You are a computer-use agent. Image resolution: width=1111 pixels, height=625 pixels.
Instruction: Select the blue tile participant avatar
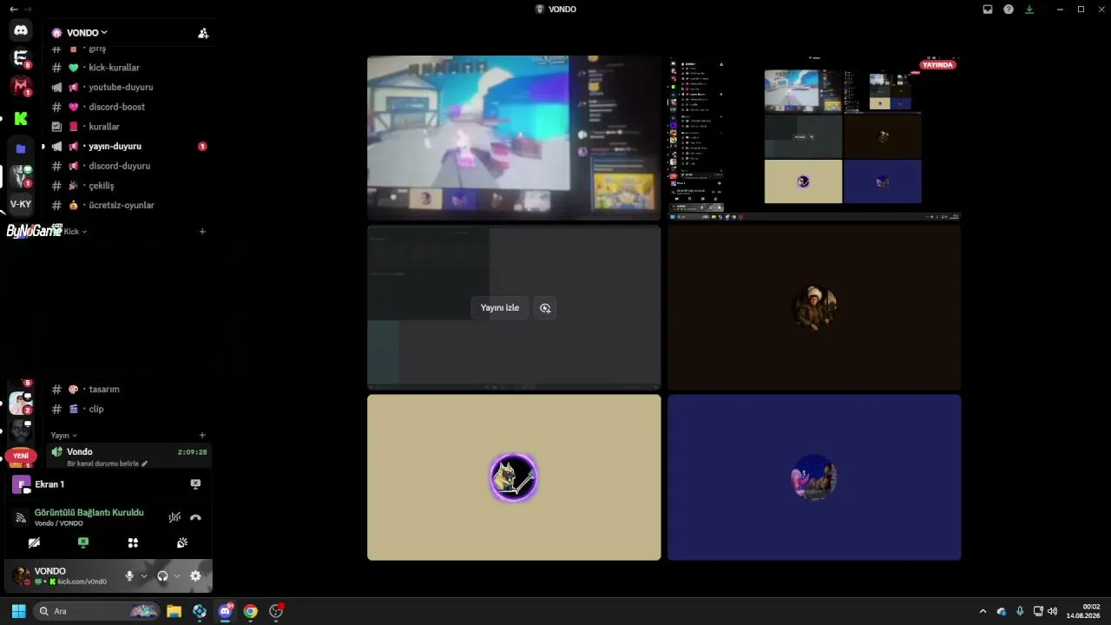tap(814, 477)
